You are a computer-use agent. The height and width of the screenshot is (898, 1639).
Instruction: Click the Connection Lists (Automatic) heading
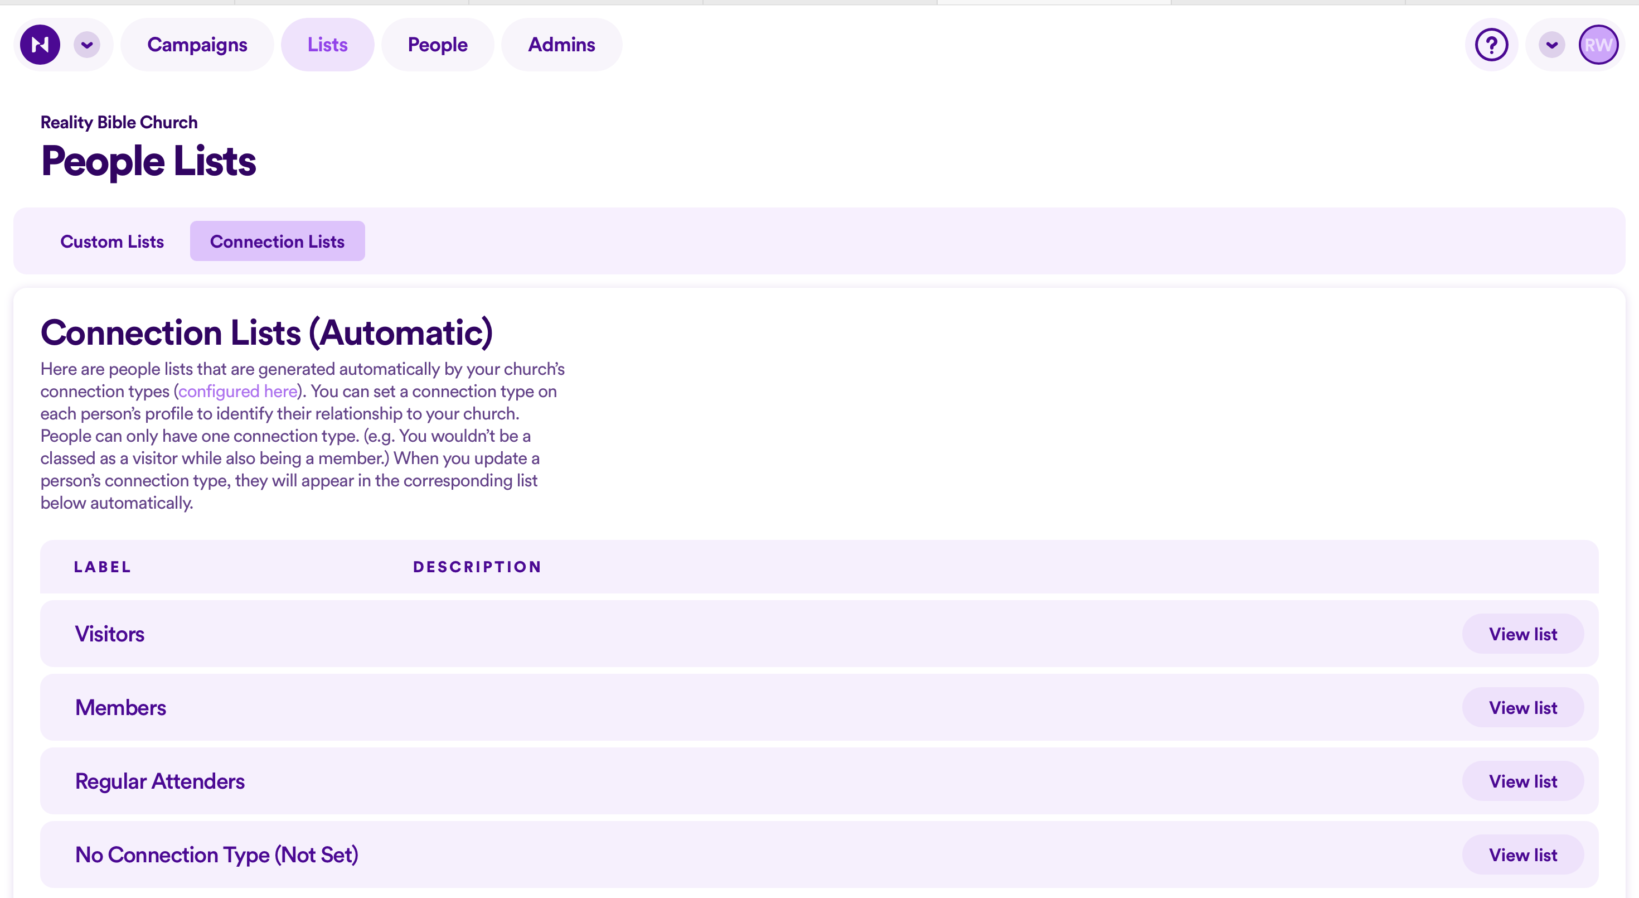coord(266,333)
